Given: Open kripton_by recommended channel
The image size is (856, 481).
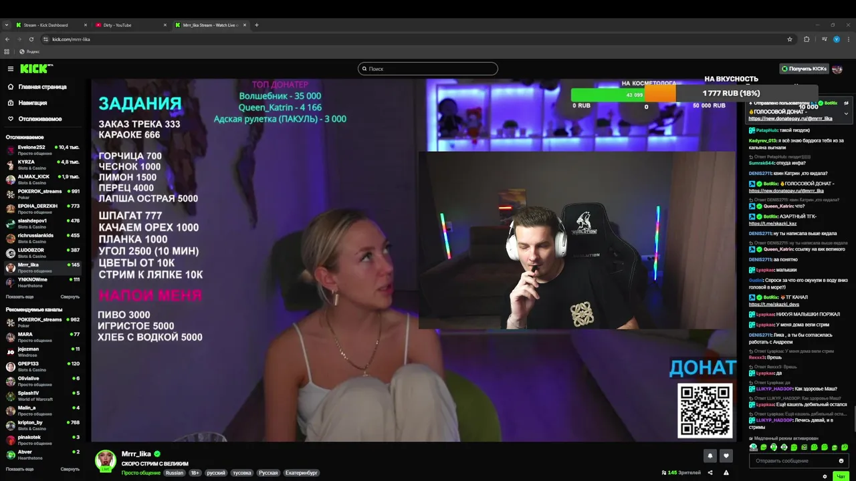Looking at the screenshot, I should pyautogui.click(x=43, y=426).
